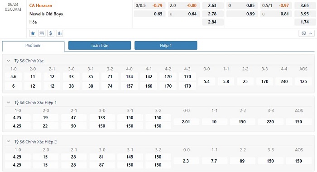Collapse Tỷ Số Chính Xác Hiệp 1 section
Screen dimensions: 317x172
point(8,102)
